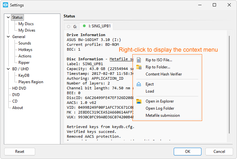Click the vertical scrollbar in Status panel
Image resolution: width=237 pixels, height=159 pixels.
[229, 84]
